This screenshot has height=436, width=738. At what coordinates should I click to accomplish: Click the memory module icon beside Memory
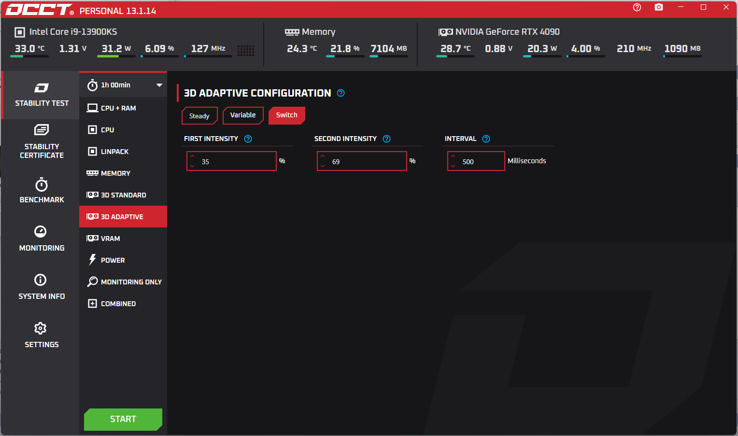(x=292, y=32)
